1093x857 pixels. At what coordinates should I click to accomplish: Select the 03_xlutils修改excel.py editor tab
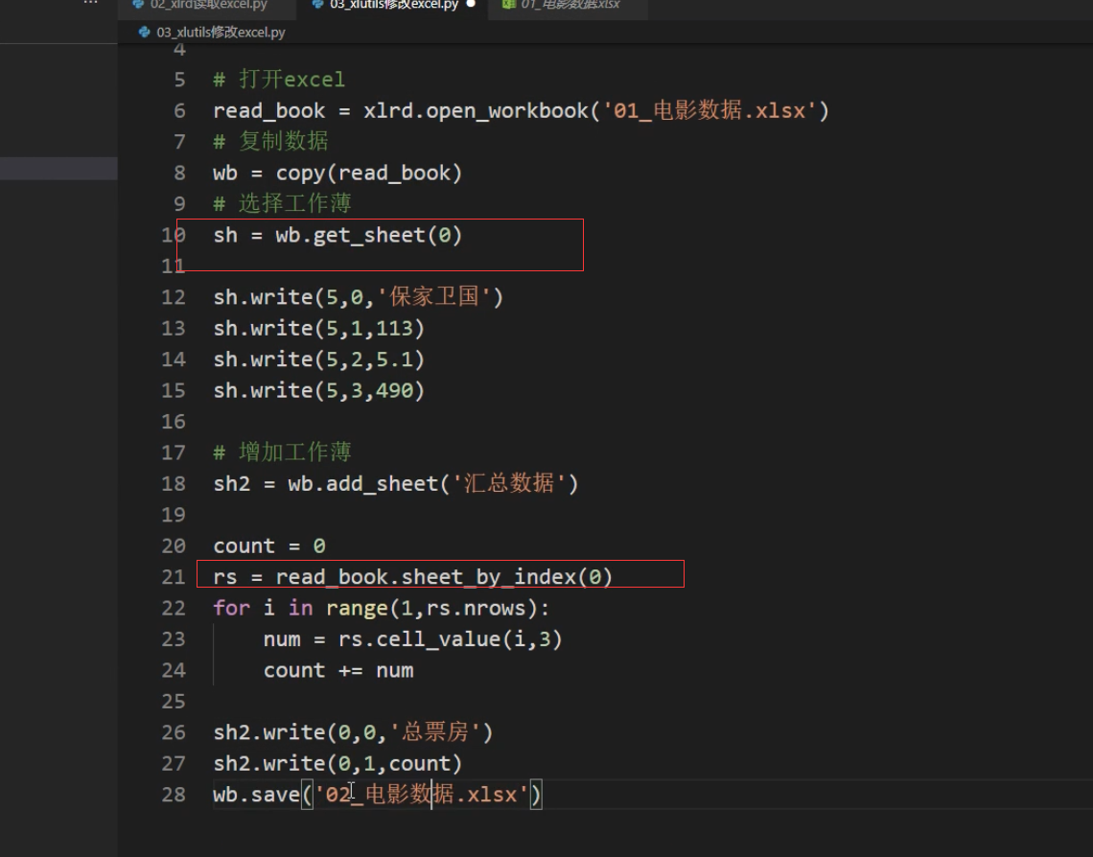coord(393,6)
